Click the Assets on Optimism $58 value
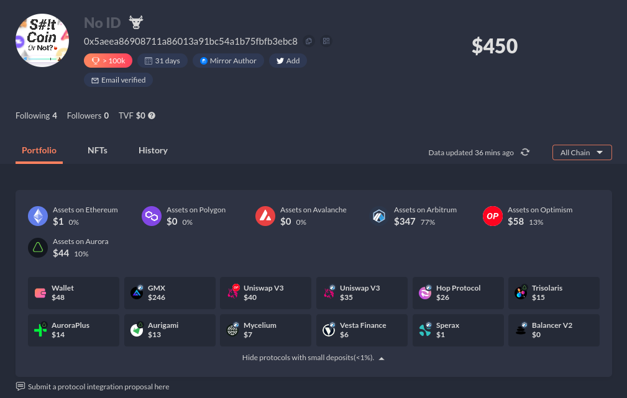Viewport: 627px width, 398px height. [516, 222]
